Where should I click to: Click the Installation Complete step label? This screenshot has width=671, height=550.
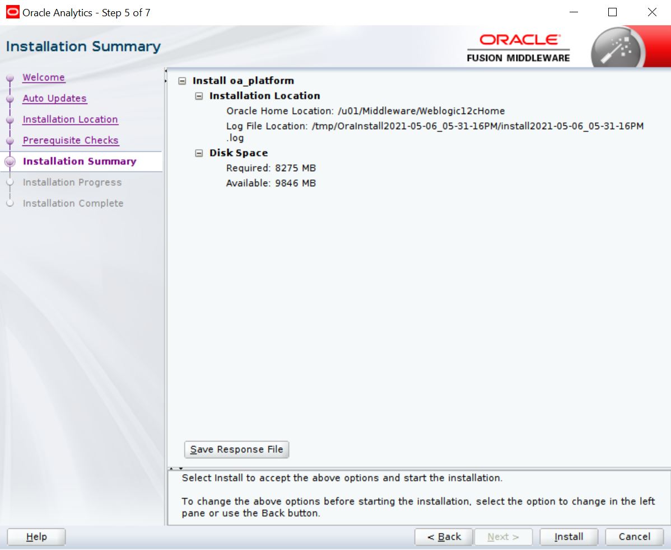point(73,203)
